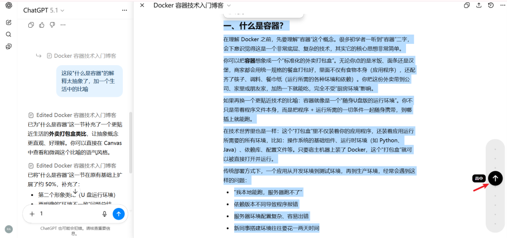The height and width of the screenshot is (238, 507).
Task: Open chat options next to ChatGPT 5.1
Action: pos(124,10)
